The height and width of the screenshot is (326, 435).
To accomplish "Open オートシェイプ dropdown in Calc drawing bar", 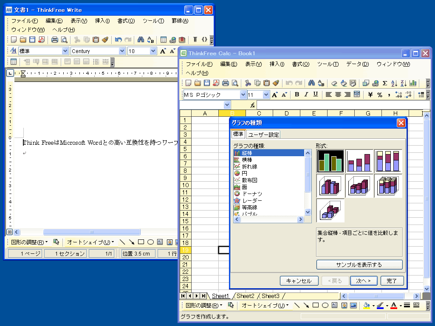I will [265, 305].
